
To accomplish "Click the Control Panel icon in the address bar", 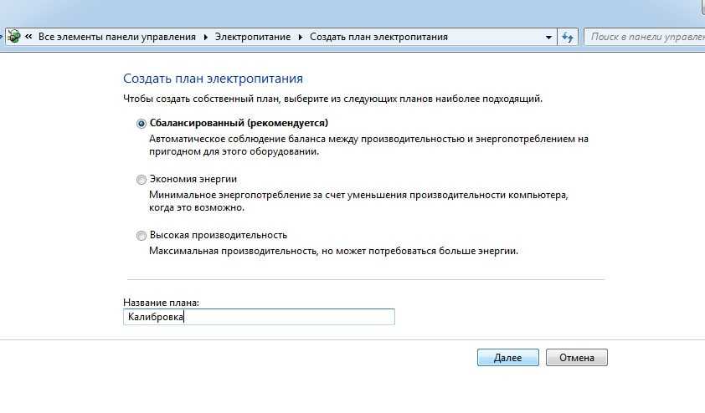I will tap(13, 37).
